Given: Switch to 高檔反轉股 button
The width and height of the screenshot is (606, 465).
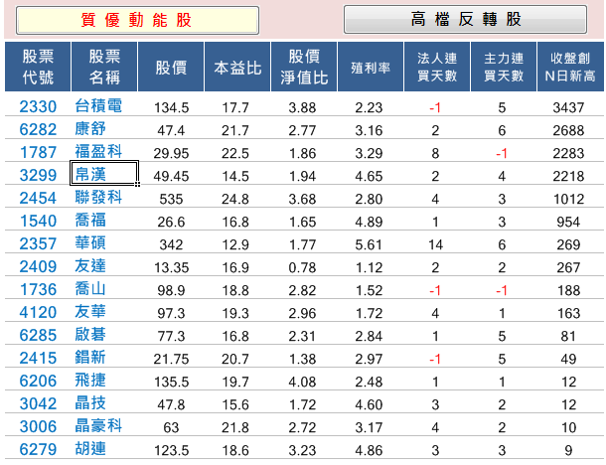Looking at the screenshot, I should [x=465, y=19].
